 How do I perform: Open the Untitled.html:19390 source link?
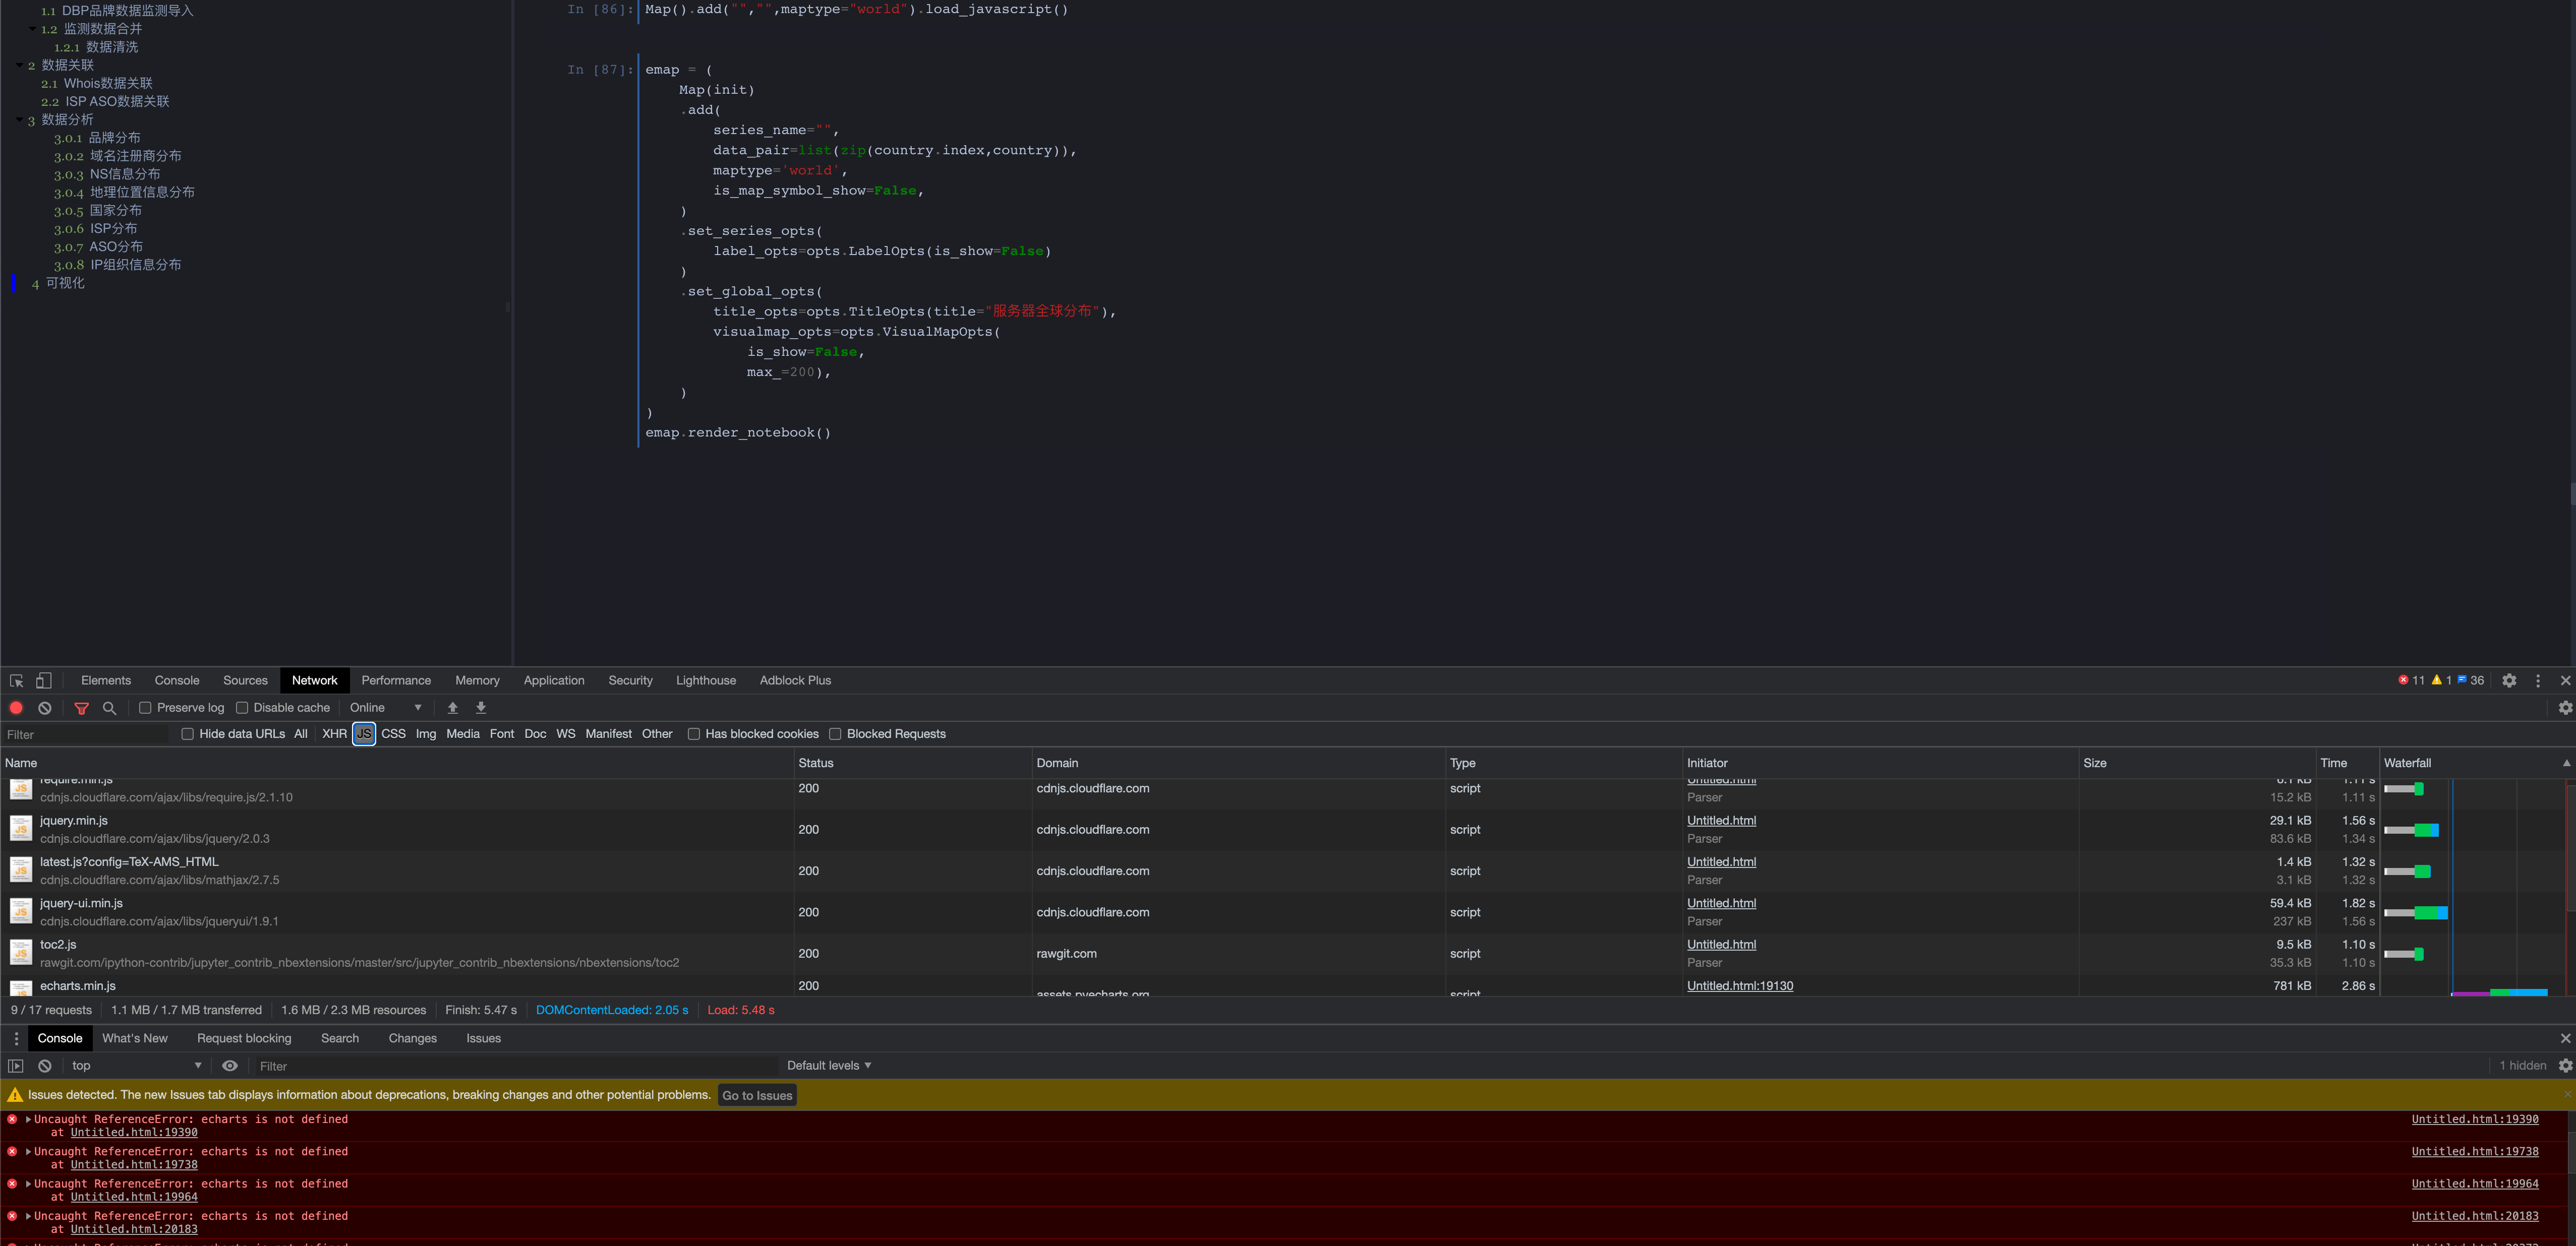tap(2474, 1119)
